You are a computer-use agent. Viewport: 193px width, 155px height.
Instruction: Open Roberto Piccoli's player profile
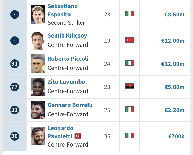[x=68, y=59]
